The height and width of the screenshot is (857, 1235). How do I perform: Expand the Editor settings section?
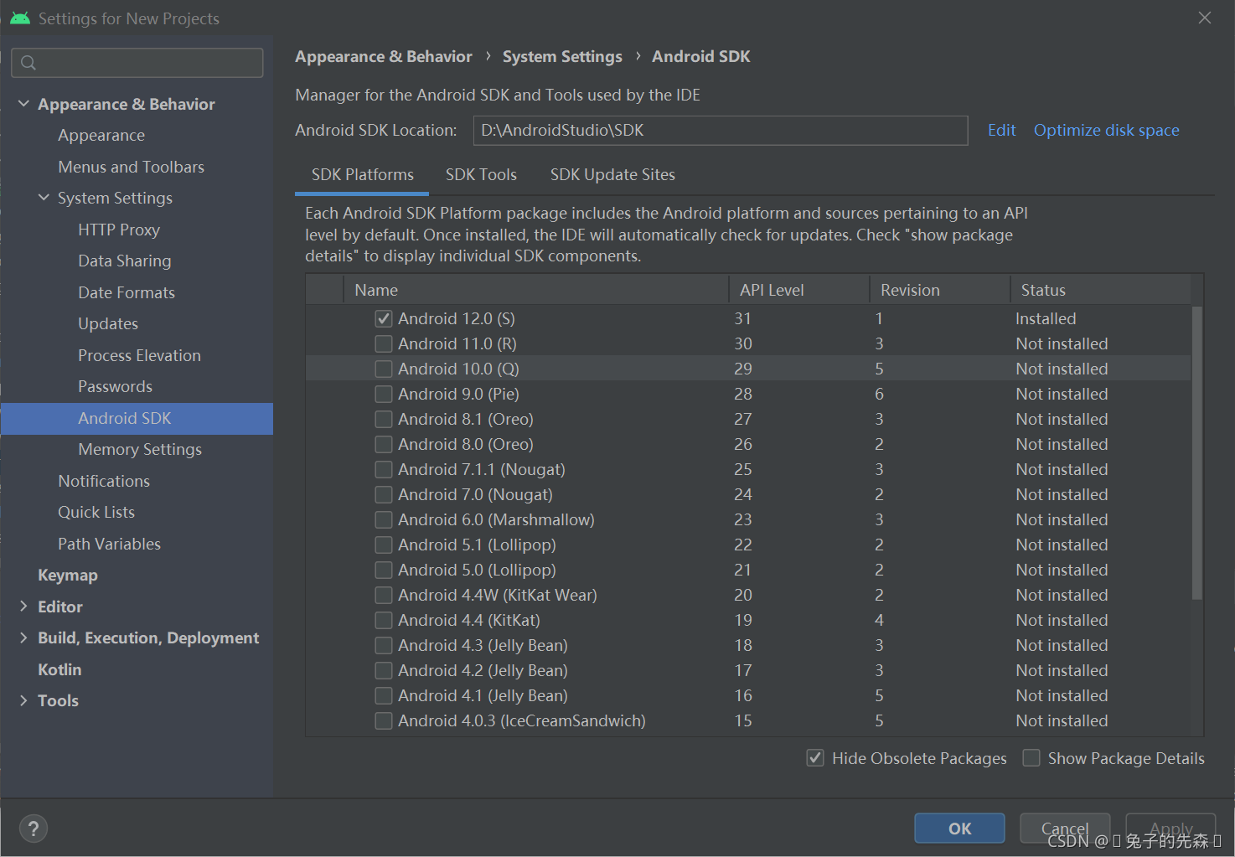(23, 607)
